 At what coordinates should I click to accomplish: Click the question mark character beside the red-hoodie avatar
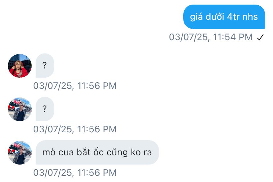coord(45,65)
